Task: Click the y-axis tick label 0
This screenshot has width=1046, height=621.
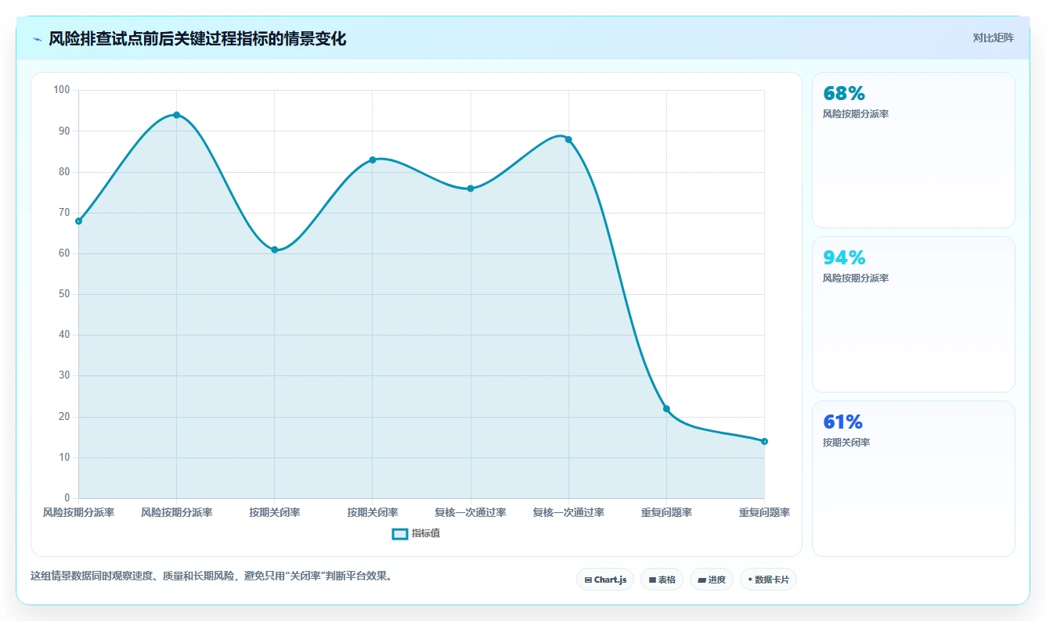Action: [x=67, y=498]
